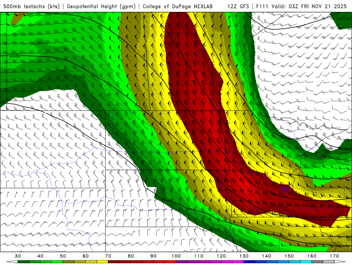Click 'College of DuPage NEXLAB' label
Viewport: 352px width, 264px height.
click(177, 6)
